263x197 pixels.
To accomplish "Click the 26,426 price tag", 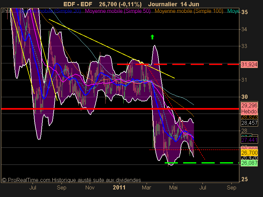I will point(249,158).
